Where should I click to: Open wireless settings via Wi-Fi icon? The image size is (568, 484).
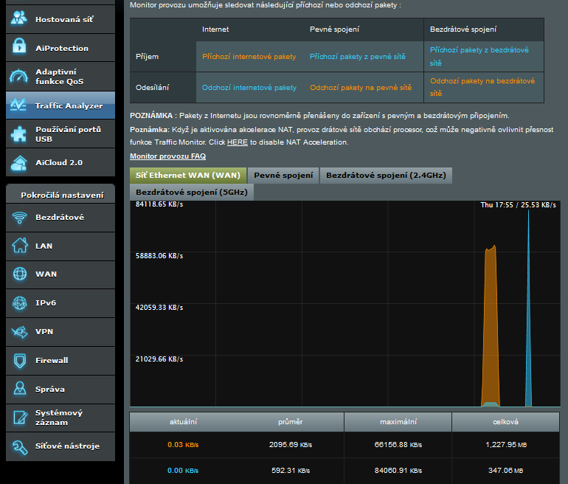[20, 217]
